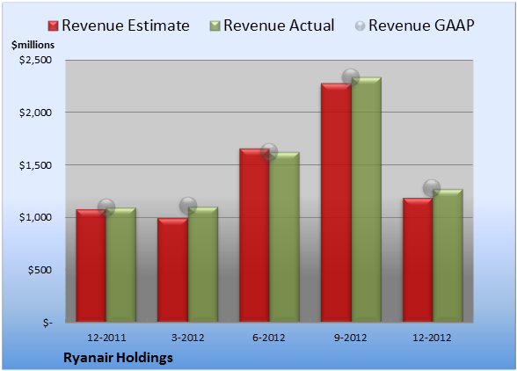Click the '$1,000' y-axis label

click(x=35, y=217)
